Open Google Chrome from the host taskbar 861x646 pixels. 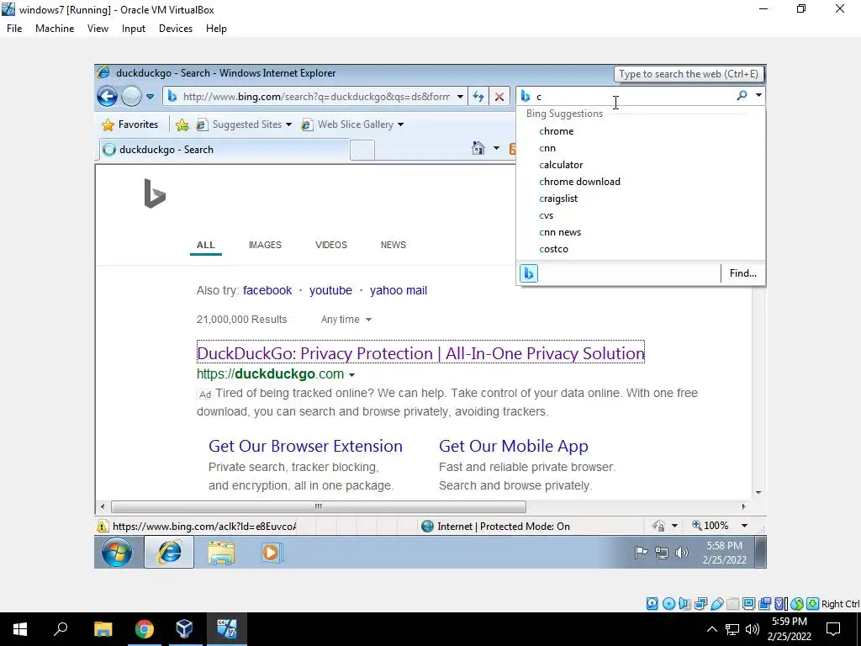(145, 629)
